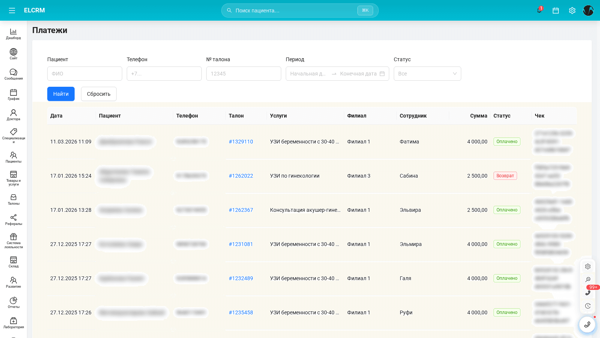Image resolution: width=600 pixels, height=338 pixels.
Task: Open Талоны in sidebar
Action: [x=13, y=199]
